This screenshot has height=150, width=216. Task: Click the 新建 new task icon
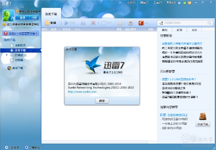(x=47, y=23)
